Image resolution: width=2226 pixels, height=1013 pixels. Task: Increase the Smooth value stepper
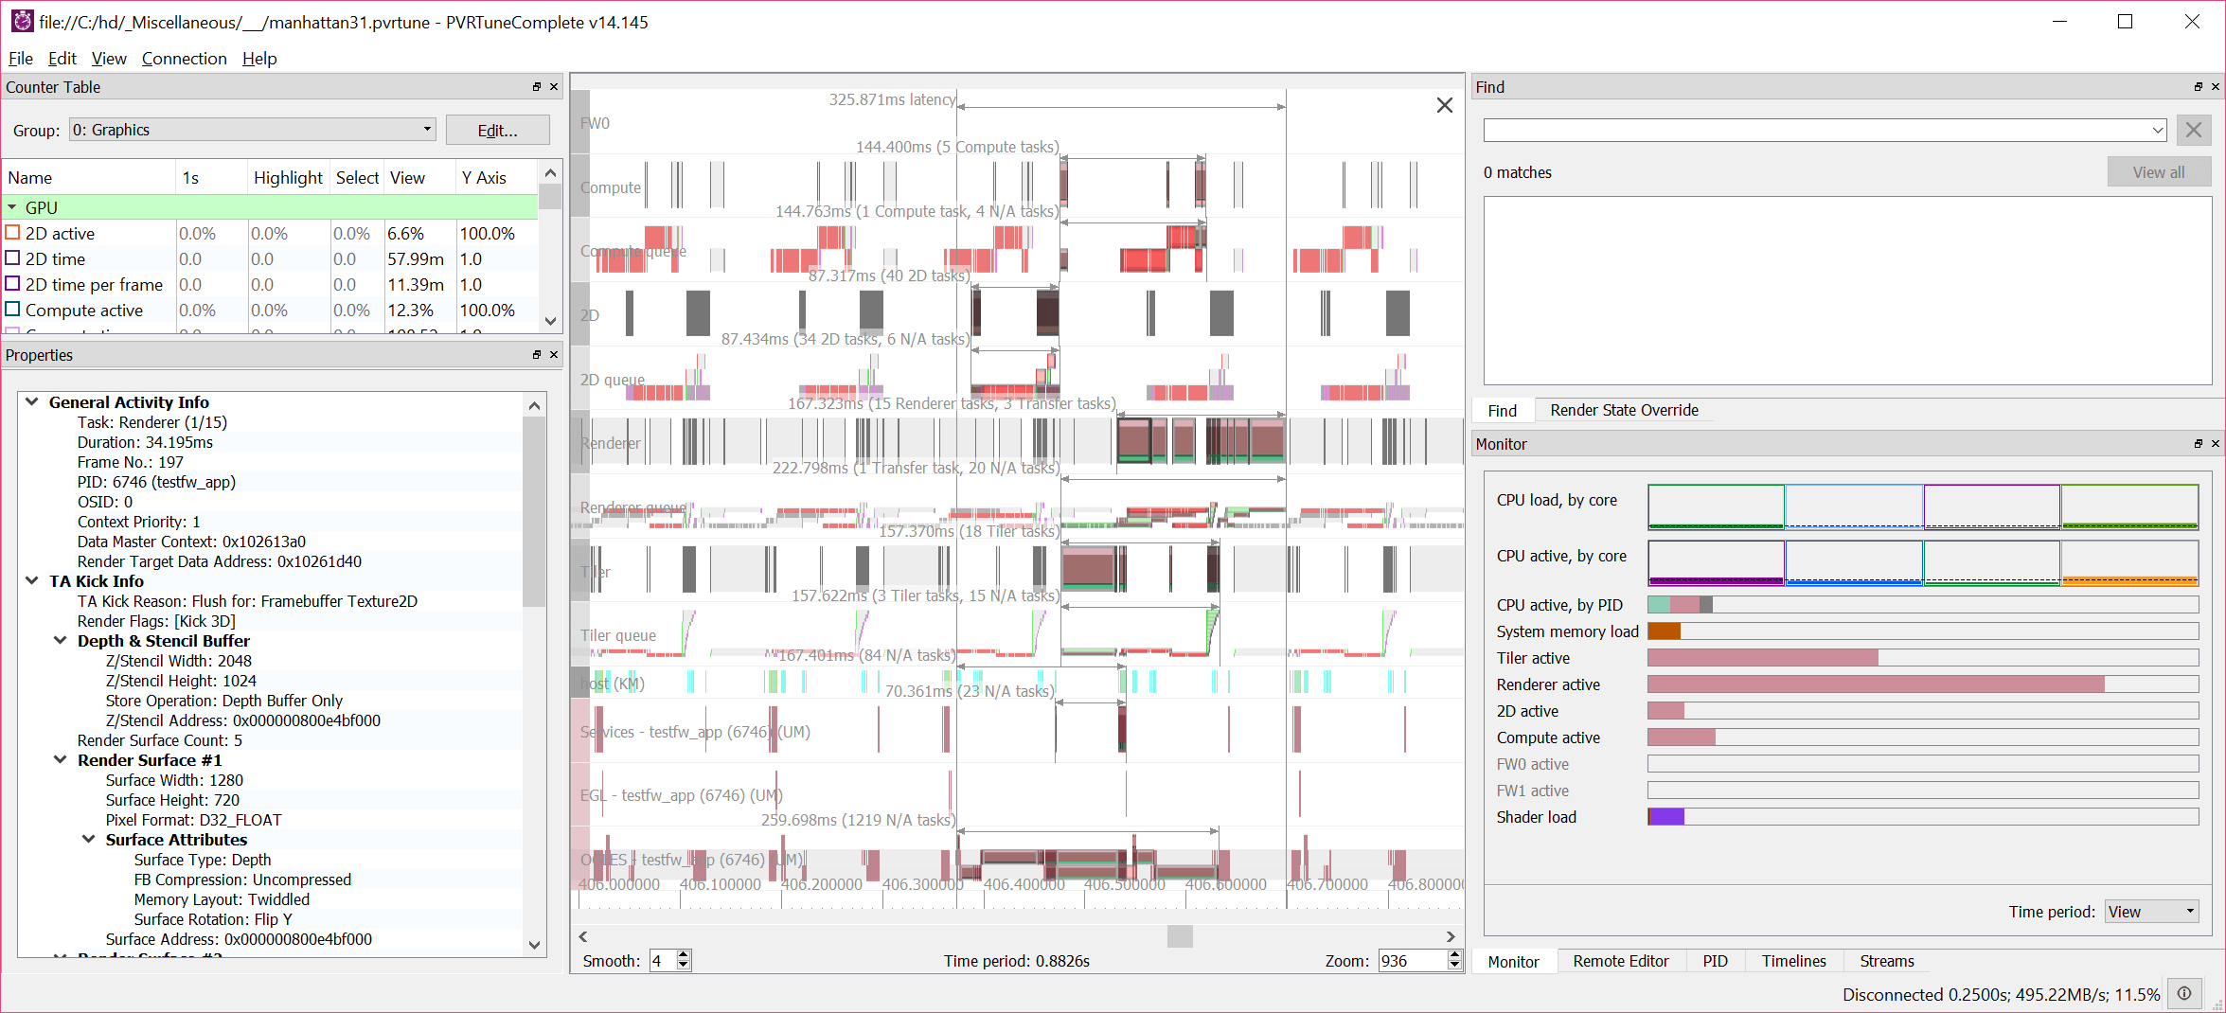click(x=684, y=955)
